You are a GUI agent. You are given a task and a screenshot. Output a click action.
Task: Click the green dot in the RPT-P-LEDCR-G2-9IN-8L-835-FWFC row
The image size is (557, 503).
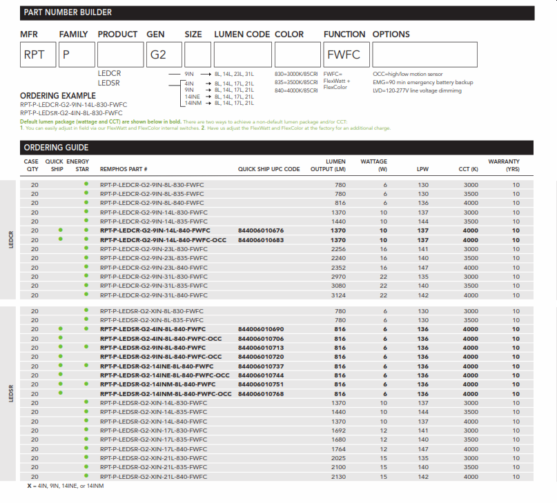click(x=86, y=193)
